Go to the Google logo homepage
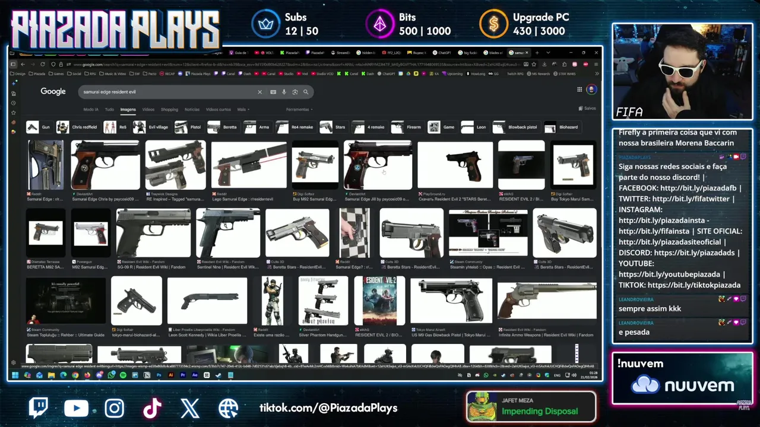Viewport: 760px width, 427px height. [53, 91]
